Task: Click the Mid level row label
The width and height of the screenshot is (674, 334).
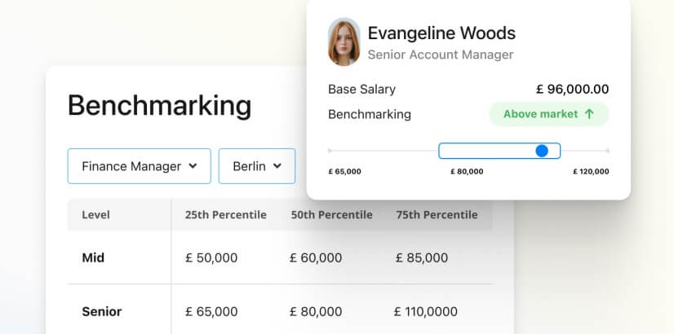Action: coord(93,258)
